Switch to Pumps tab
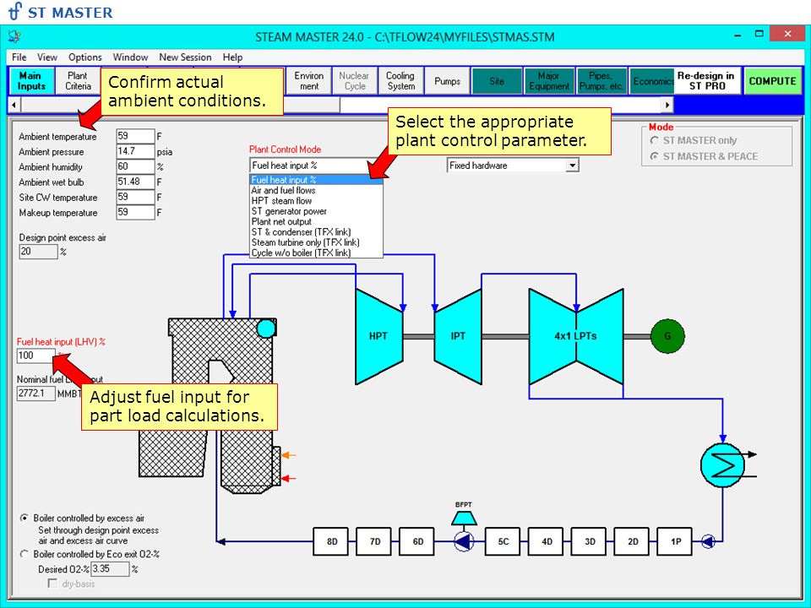 pos(448,81)
